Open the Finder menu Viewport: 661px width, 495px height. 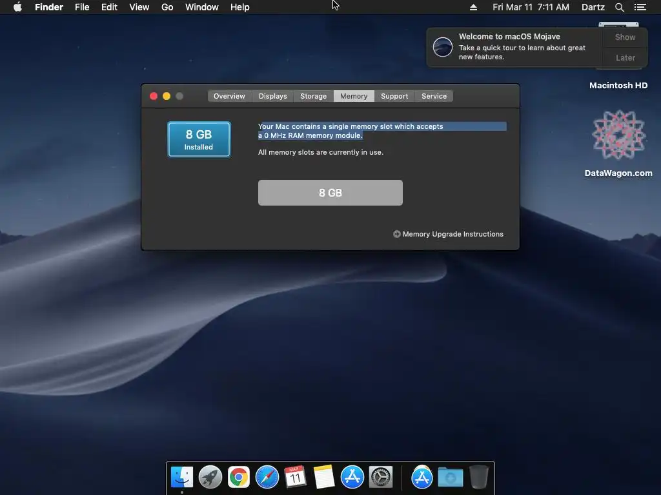[49, 7]
